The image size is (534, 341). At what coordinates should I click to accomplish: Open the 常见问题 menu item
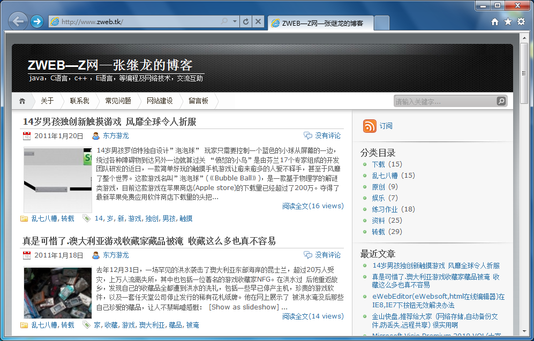(x=118, y=101)
